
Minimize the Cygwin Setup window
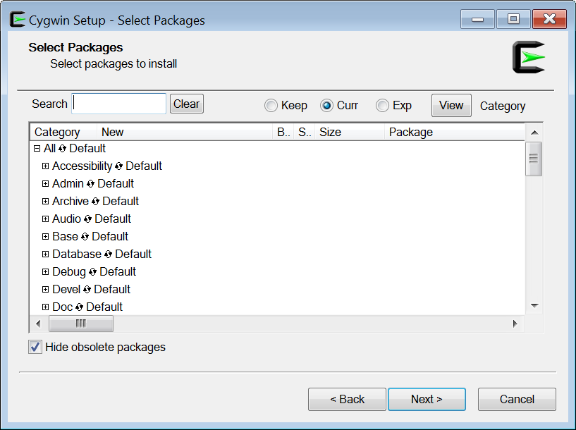[477, 19]
